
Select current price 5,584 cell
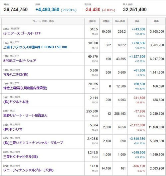(94, 125)
